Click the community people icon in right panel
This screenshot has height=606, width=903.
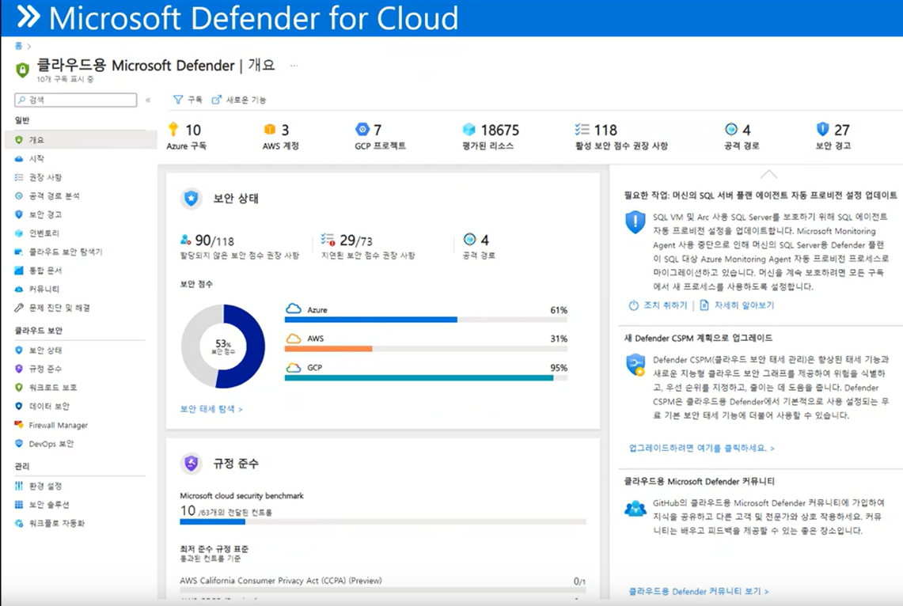[x=636, y=509]
